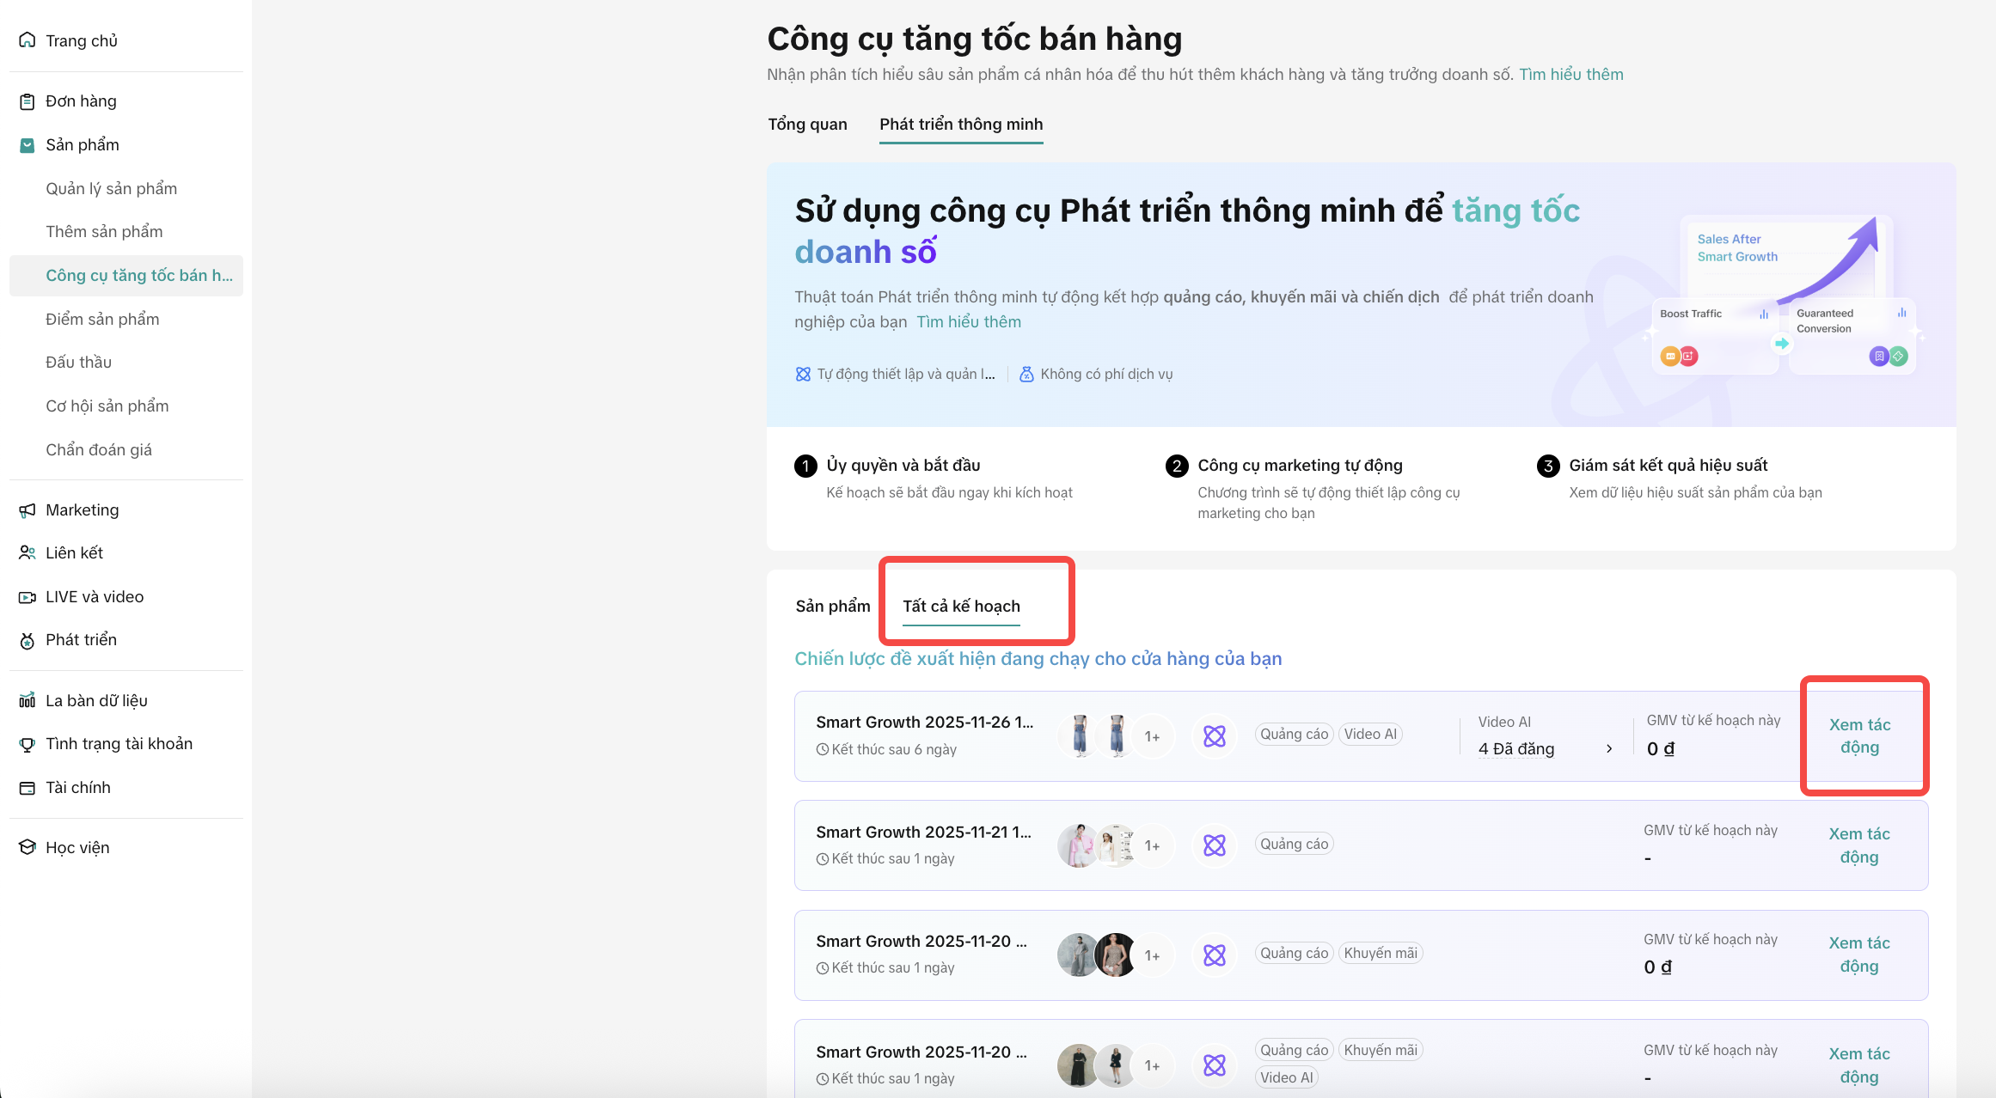Open the Tài chính card icon
The width and height of the screenshot is (1996, 1098).
pyautogui.click(x=28, y=788)
